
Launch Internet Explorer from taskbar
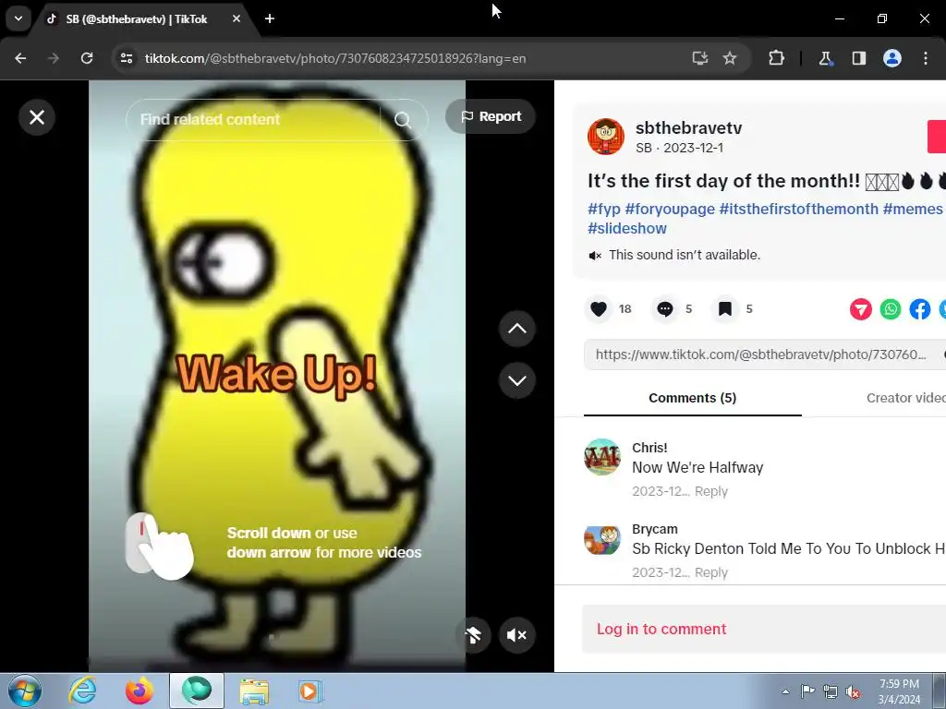tap(82, 691)
